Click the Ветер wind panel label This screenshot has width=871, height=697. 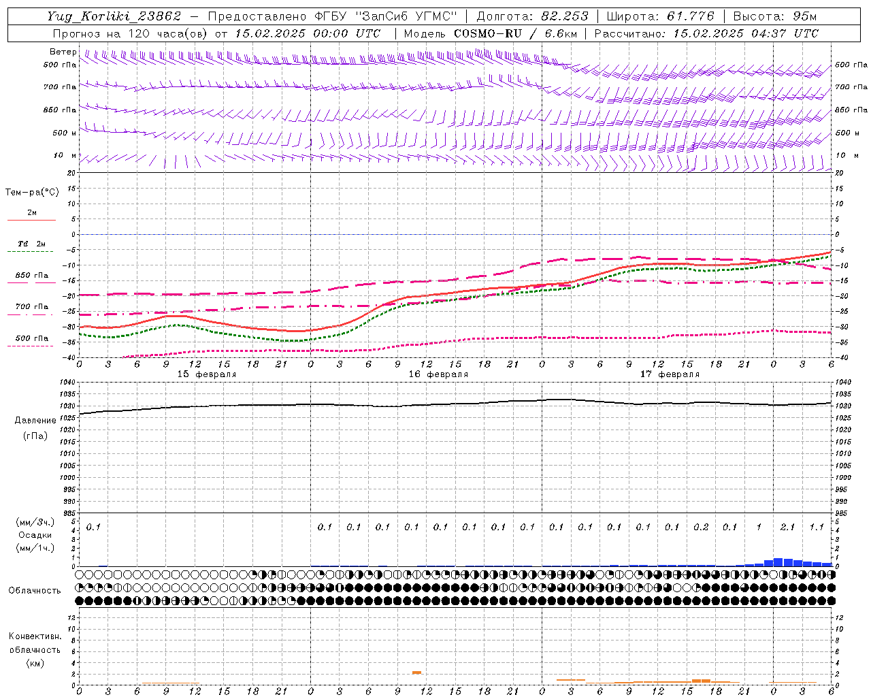63,52
